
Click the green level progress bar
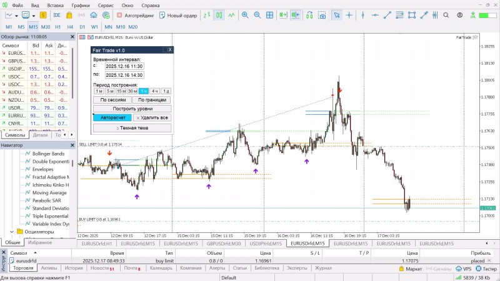pos(487,15)
